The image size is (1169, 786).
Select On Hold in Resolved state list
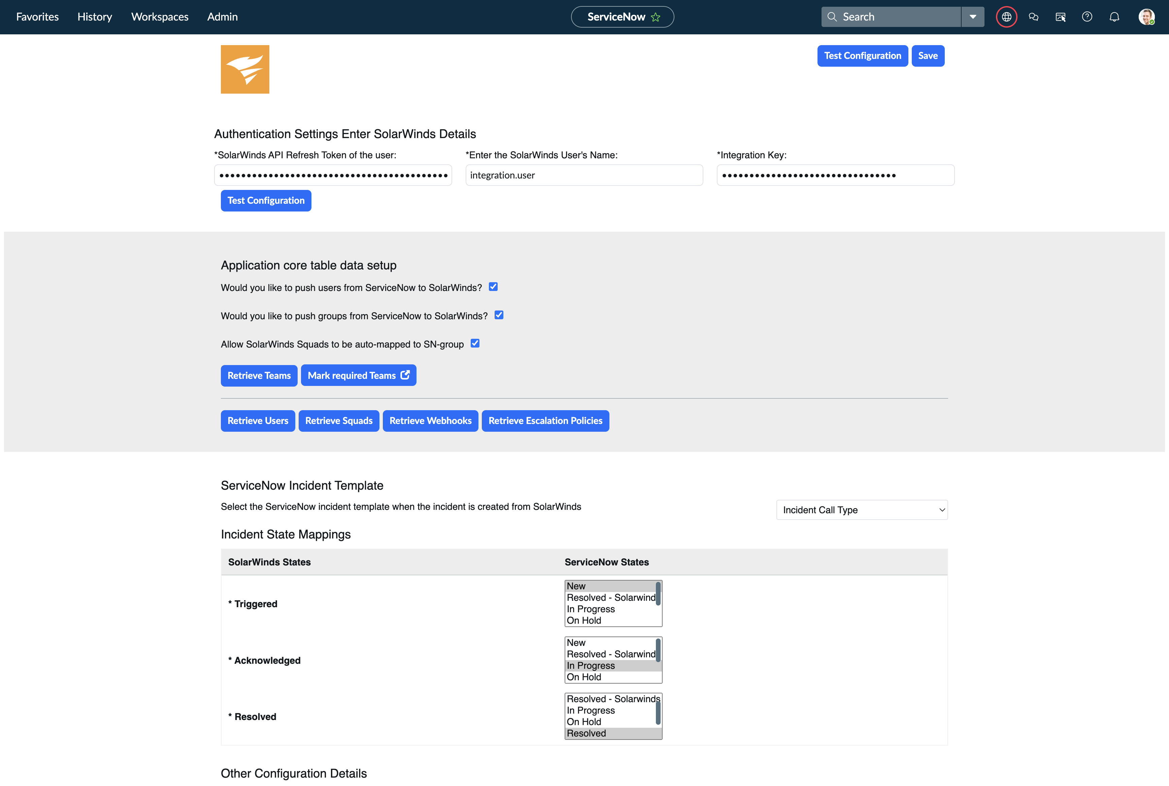point(610,722)
